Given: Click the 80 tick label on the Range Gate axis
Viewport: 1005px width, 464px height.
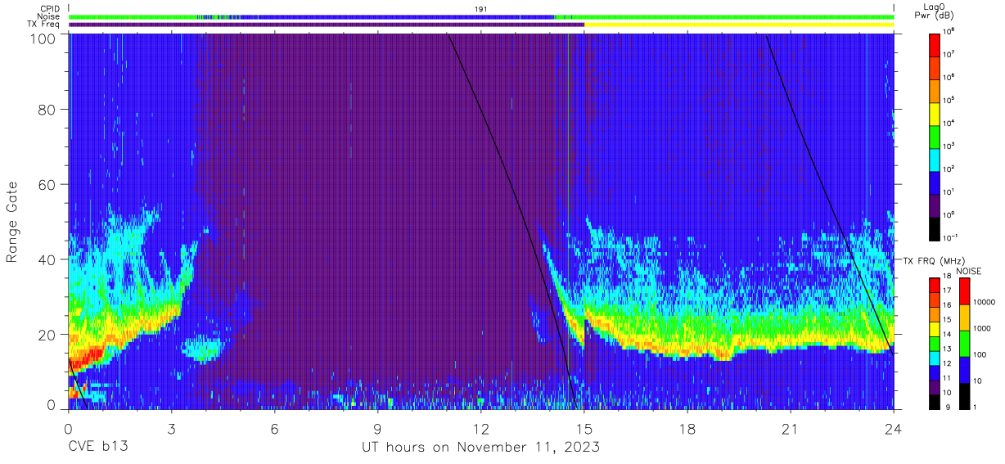Looking at the screenshot, I should pyautogui.click(x=47, y=110).
